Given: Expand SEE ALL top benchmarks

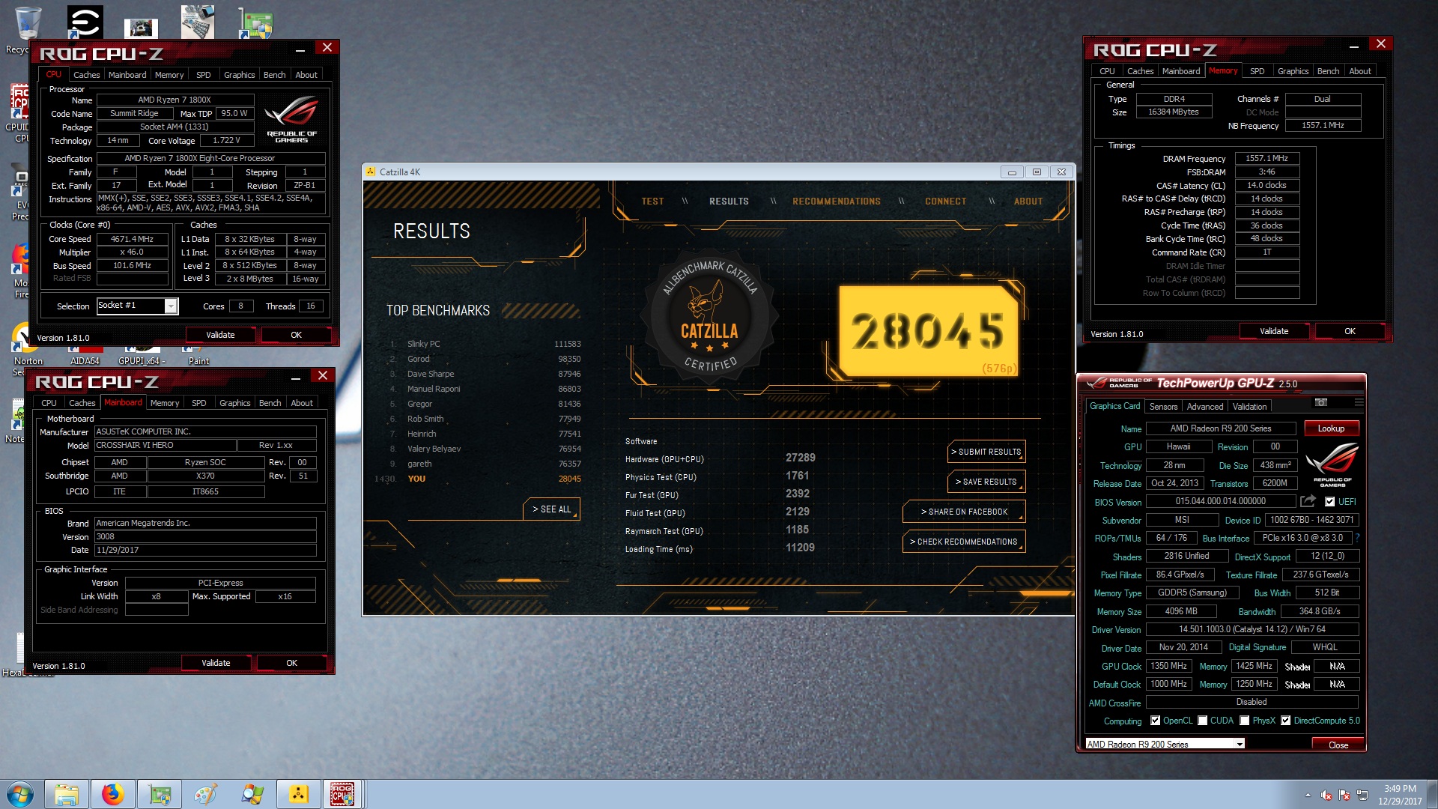Looking at the screenshot, I should (552, 509).
